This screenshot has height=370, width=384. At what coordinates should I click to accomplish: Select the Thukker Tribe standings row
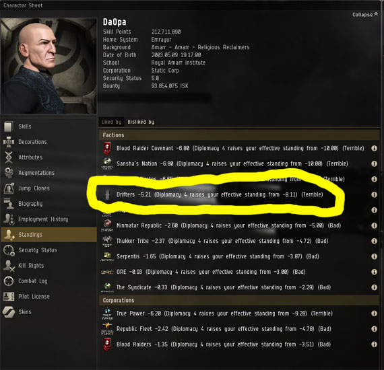click(x=239, y=241)
